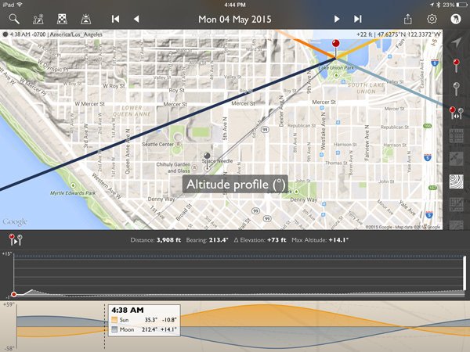Image resolution: width=470 pixels, height=352 pixels.
Task: Toggle pin pair icon above altitude chart
Action: (15, 241)
